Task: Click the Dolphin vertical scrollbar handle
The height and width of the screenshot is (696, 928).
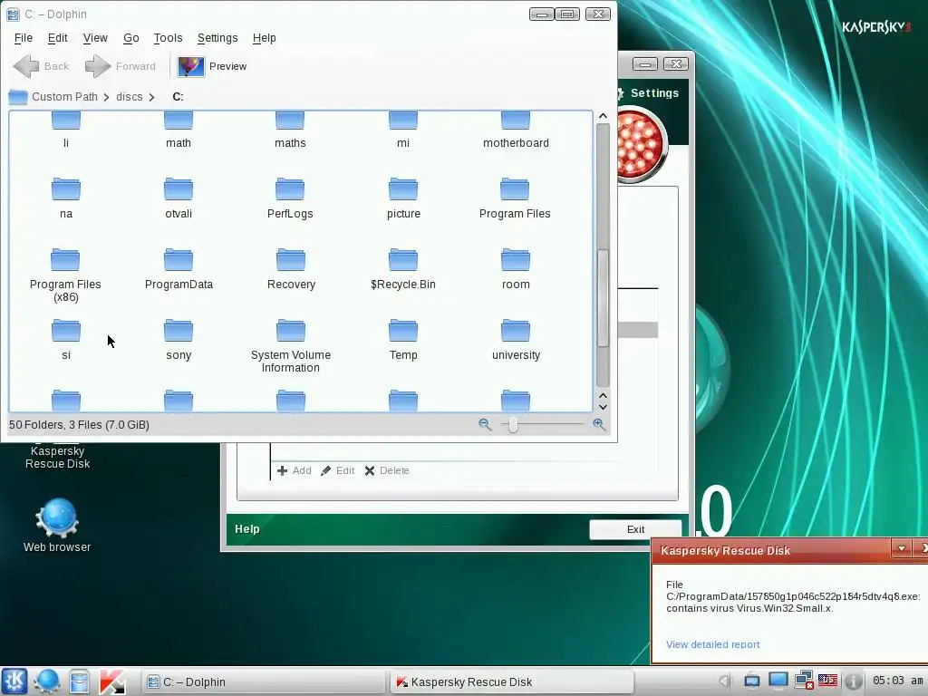Action: 603,297
